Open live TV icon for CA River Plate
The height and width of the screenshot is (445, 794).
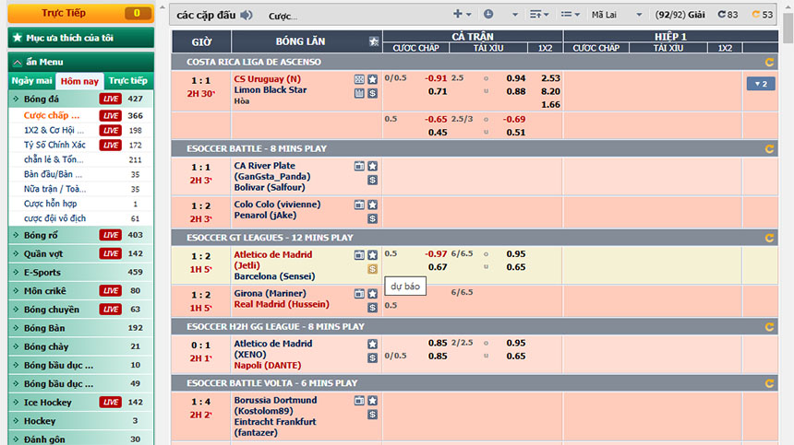coord(359,166)
